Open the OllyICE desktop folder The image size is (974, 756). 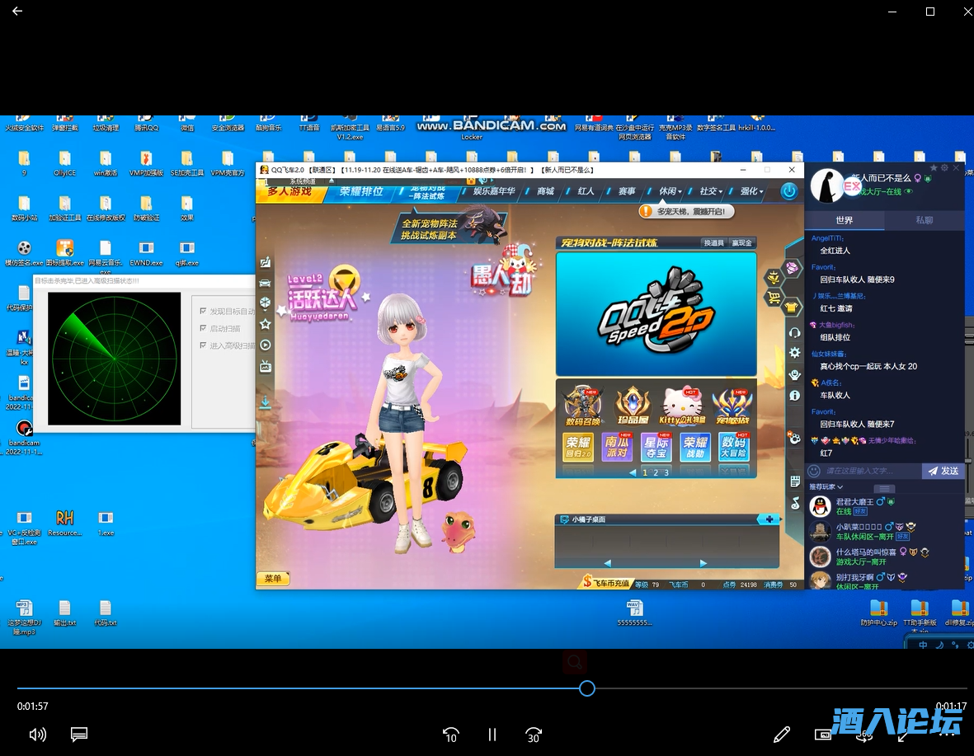click(64, 163)
